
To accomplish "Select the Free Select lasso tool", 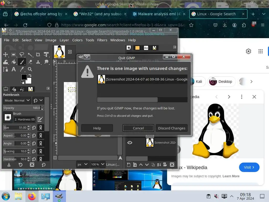I will pos(22,55).
